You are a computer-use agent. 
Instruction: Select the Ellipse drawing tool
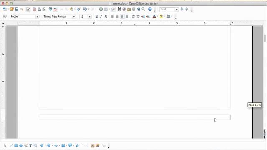coord(21,145)
